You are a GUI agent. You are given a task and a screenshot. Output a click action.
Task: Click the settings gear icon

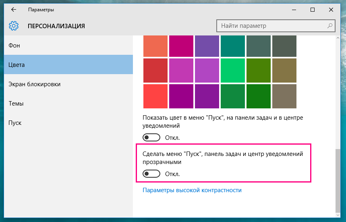click(x=14, y=26)
